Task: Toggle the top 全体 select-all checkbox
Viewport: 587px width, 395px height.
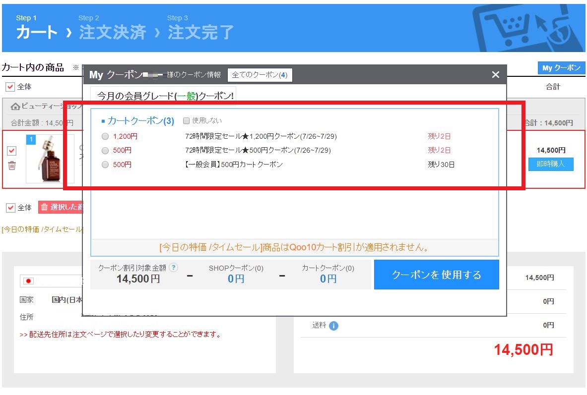Action: click(x=10, y=87)
